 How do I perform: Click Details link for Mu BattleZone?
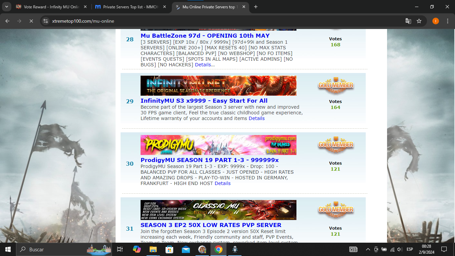(x=203, y=65)
